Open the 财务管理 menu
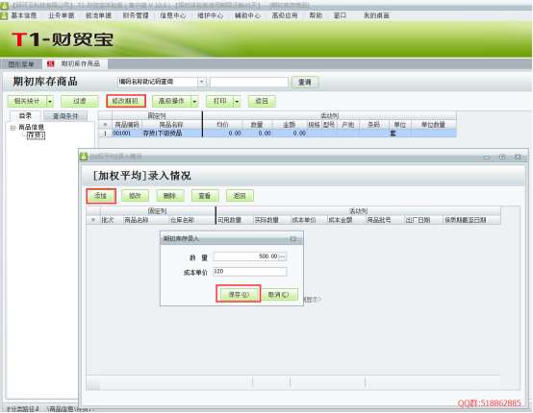 click(x=136, y=15)
